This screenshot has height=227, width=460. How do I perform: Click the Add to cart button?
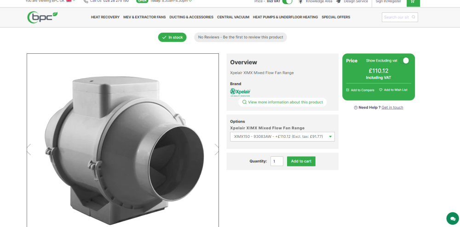301,161
